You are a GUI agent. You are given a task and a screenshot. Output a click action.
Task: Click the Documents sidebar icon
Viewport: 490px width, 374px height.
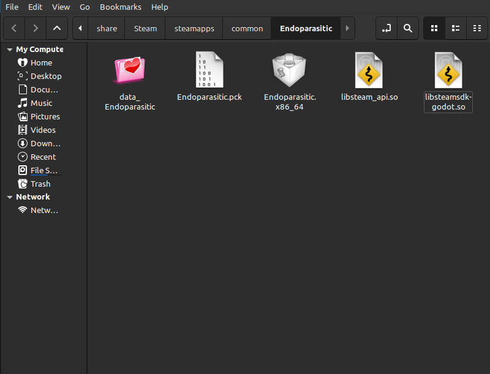(x=23, y=89)
